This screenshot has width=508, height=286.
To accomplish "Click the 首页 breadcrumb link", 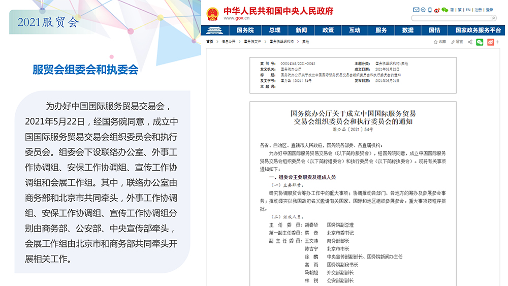I will (x=210, y=42).
